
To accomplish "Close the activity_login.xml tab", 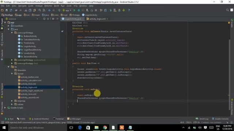I will tap(107, 19).
